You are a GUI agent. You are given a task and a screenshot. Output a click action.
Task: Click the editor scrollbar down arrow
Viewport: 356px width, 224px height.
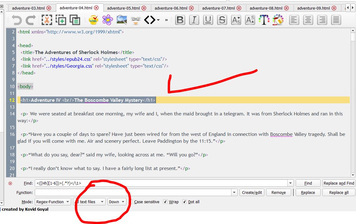click(353, 175)
